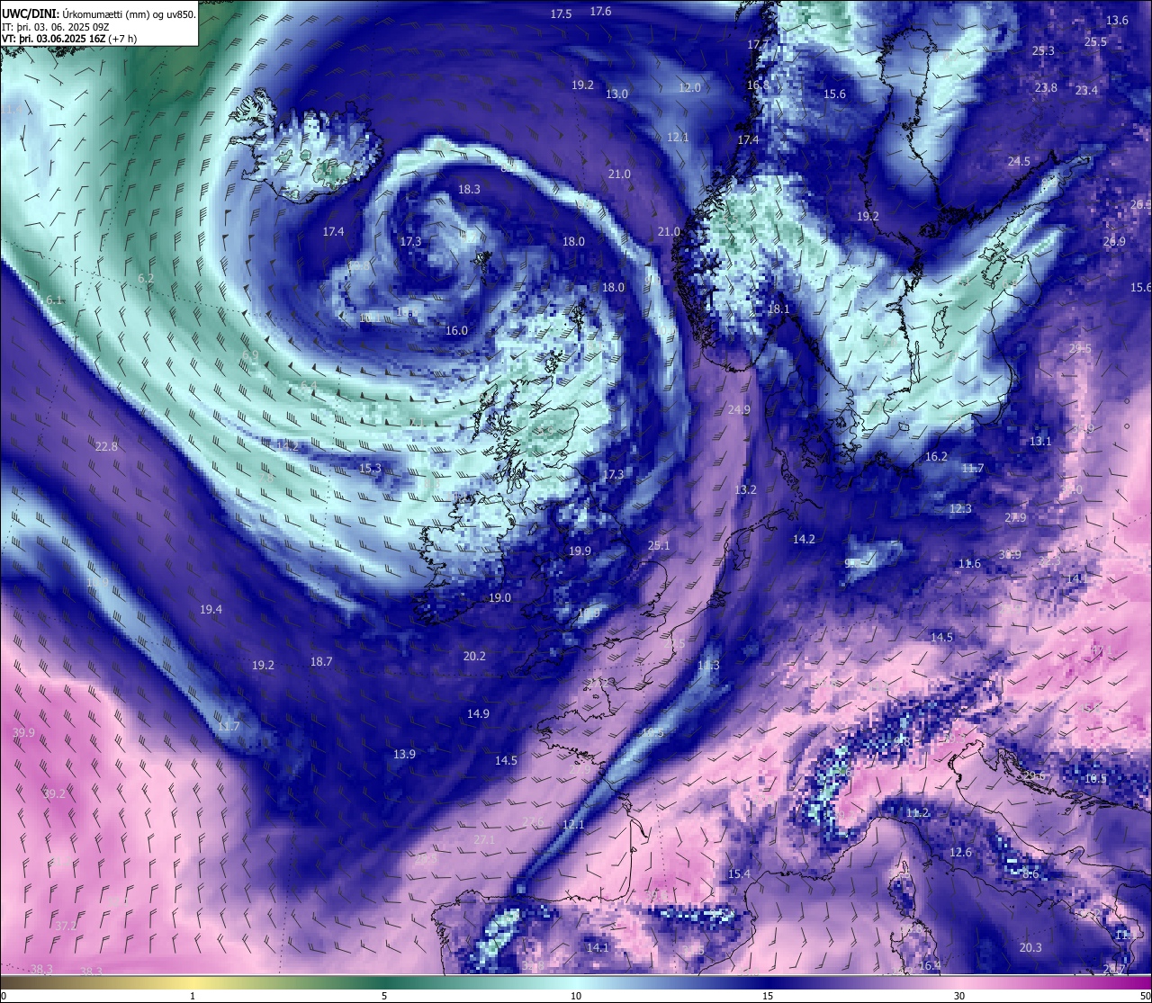Click the map value 19.9
The height and width of the screenshot is (1003, 1152).
pos(580,551)
